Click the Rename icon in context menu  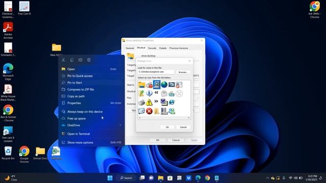coord(80,60)
